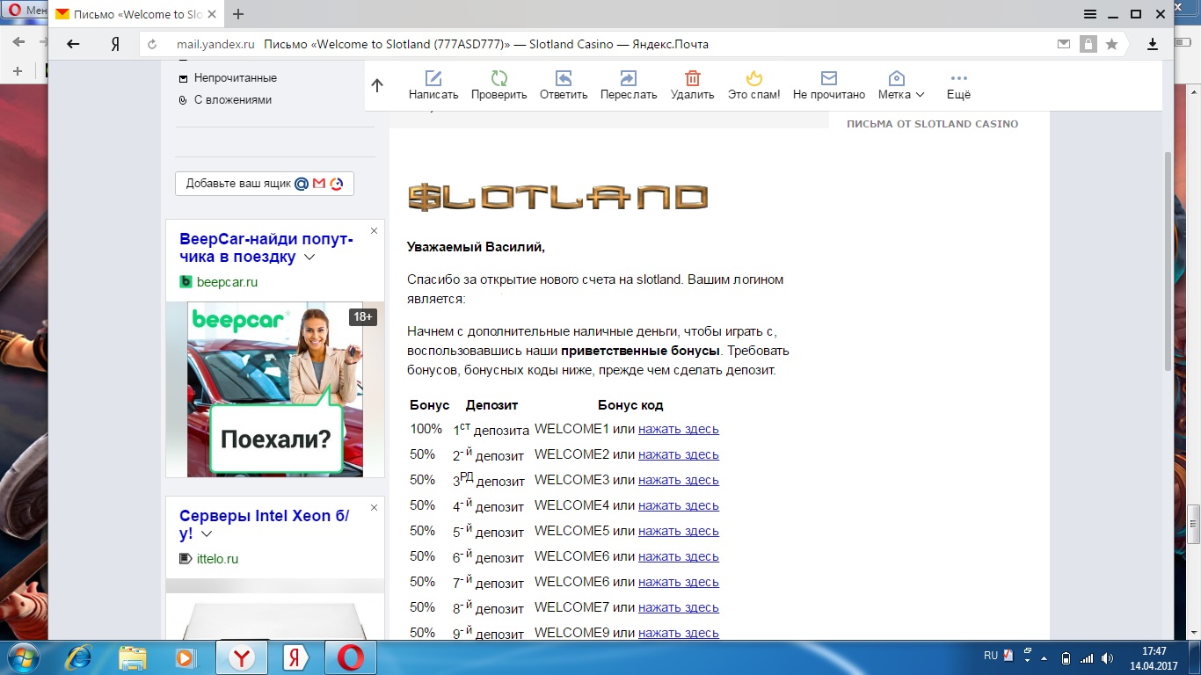Expand the Серверы Intel Xeon ad chevron
1201x675 pixels.
point(207,534)
